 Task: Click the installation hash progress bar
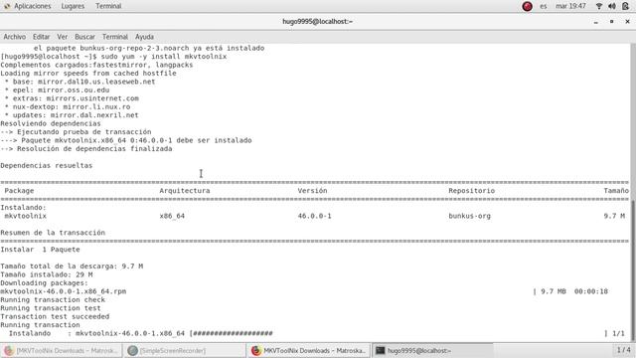tap(232, 334)
